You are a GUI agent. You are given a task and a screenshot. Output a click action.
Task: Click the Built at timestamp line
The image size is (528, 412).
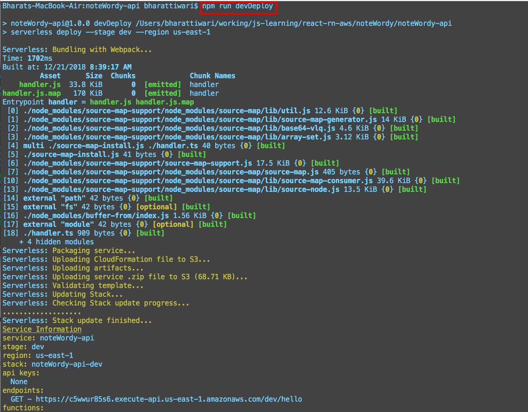click(67, 67)
